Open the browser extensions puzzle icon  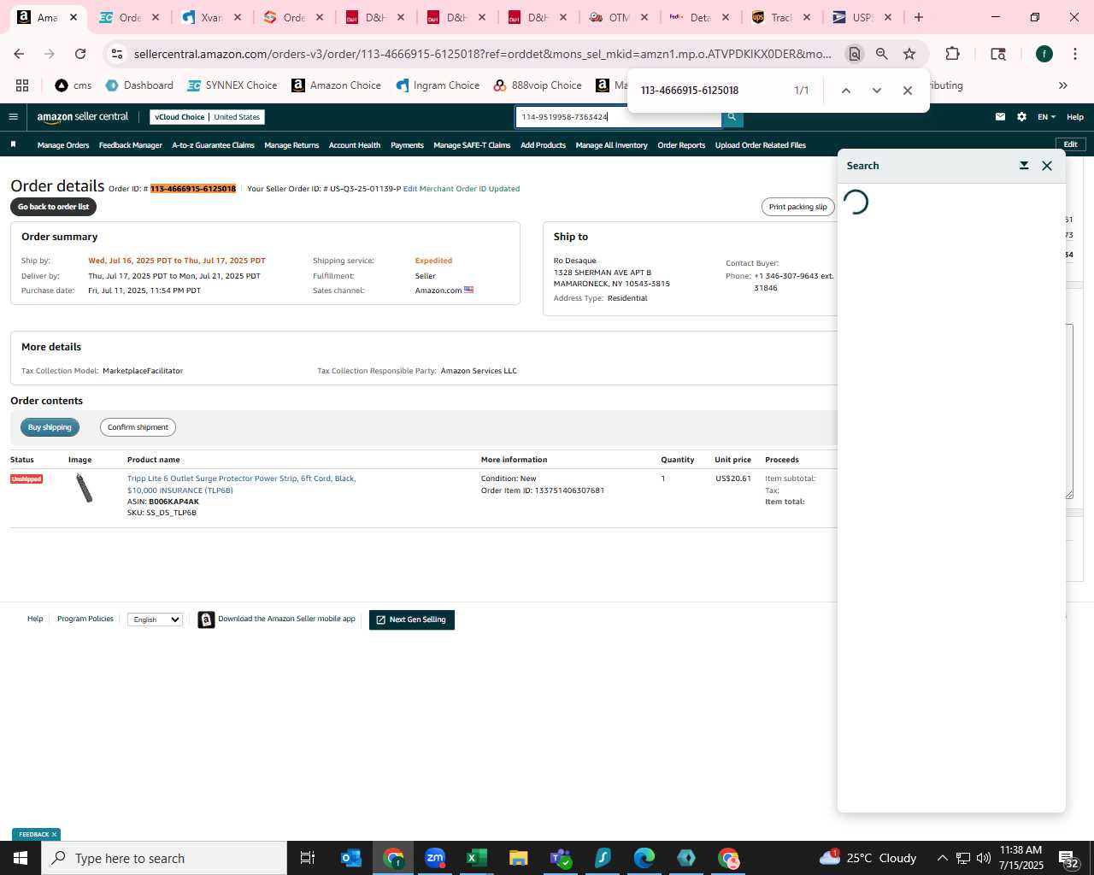click(952, 54)
